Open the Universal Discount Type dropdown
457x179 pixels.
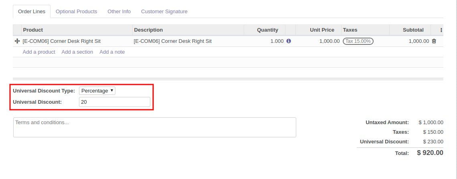pos(97,91)
